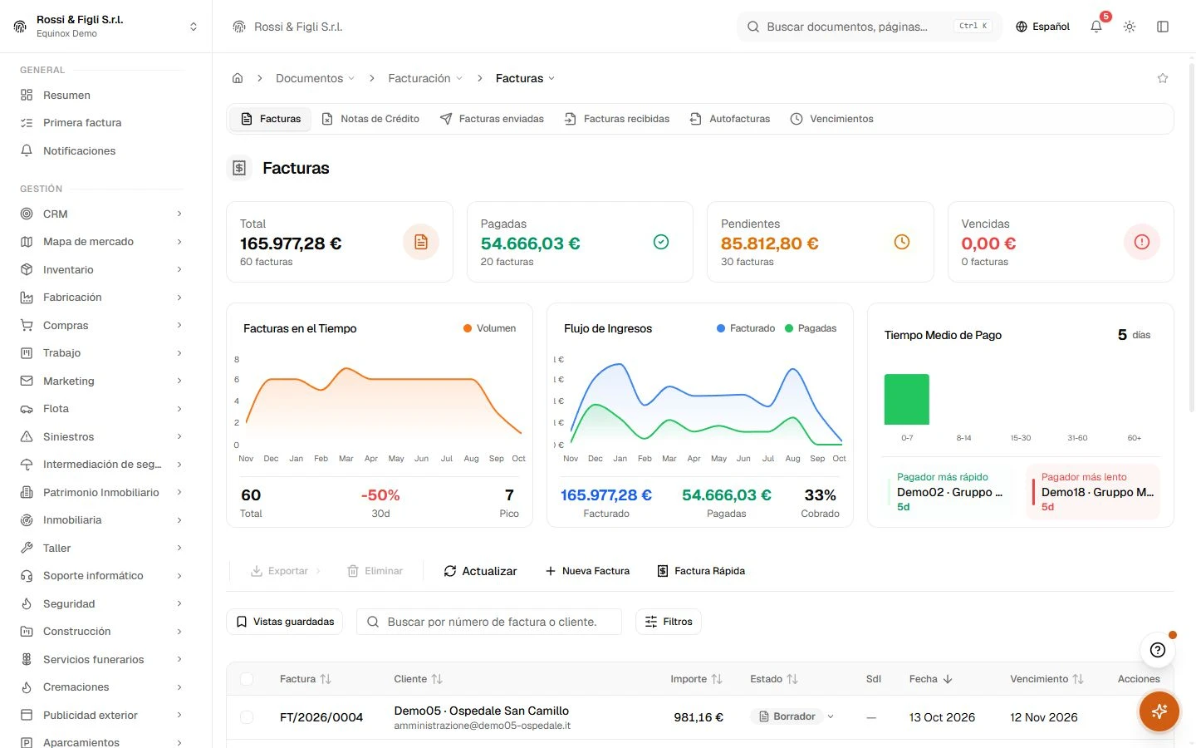Toggle light/dark theme sun icon
This screenshot has width=1196, height=748.
(x=1130, y=27)
